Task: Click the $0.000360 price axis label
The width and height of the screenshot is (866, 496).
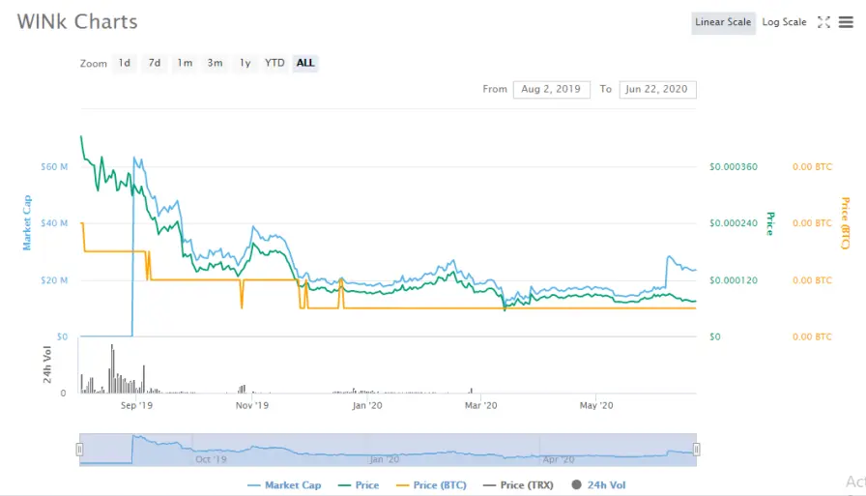Action: (734, 167)
